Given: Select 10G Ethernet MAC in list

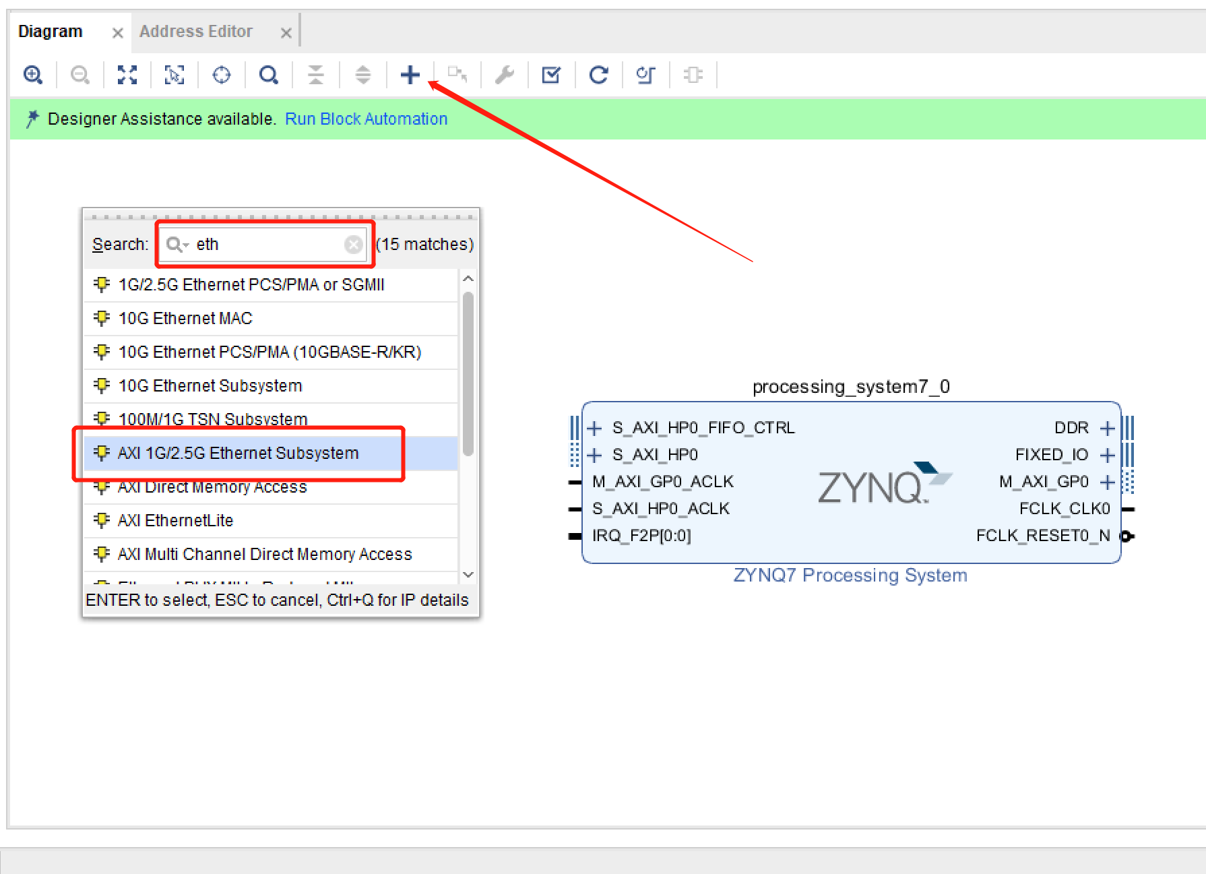Looking at the screenshot, I should coord(272,318).
